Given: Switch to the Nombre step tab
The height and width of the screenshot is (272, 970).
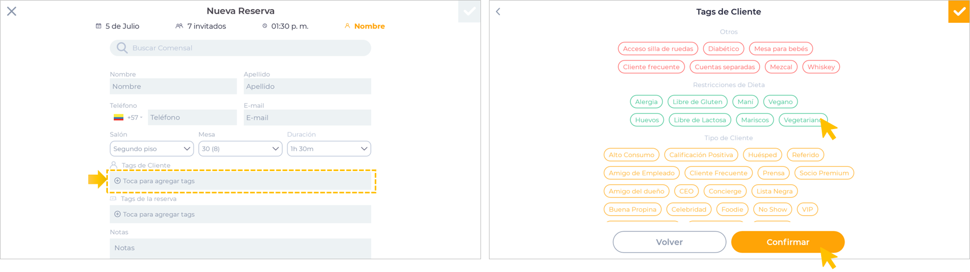Looking at the screenshot, I should (369, 26).
